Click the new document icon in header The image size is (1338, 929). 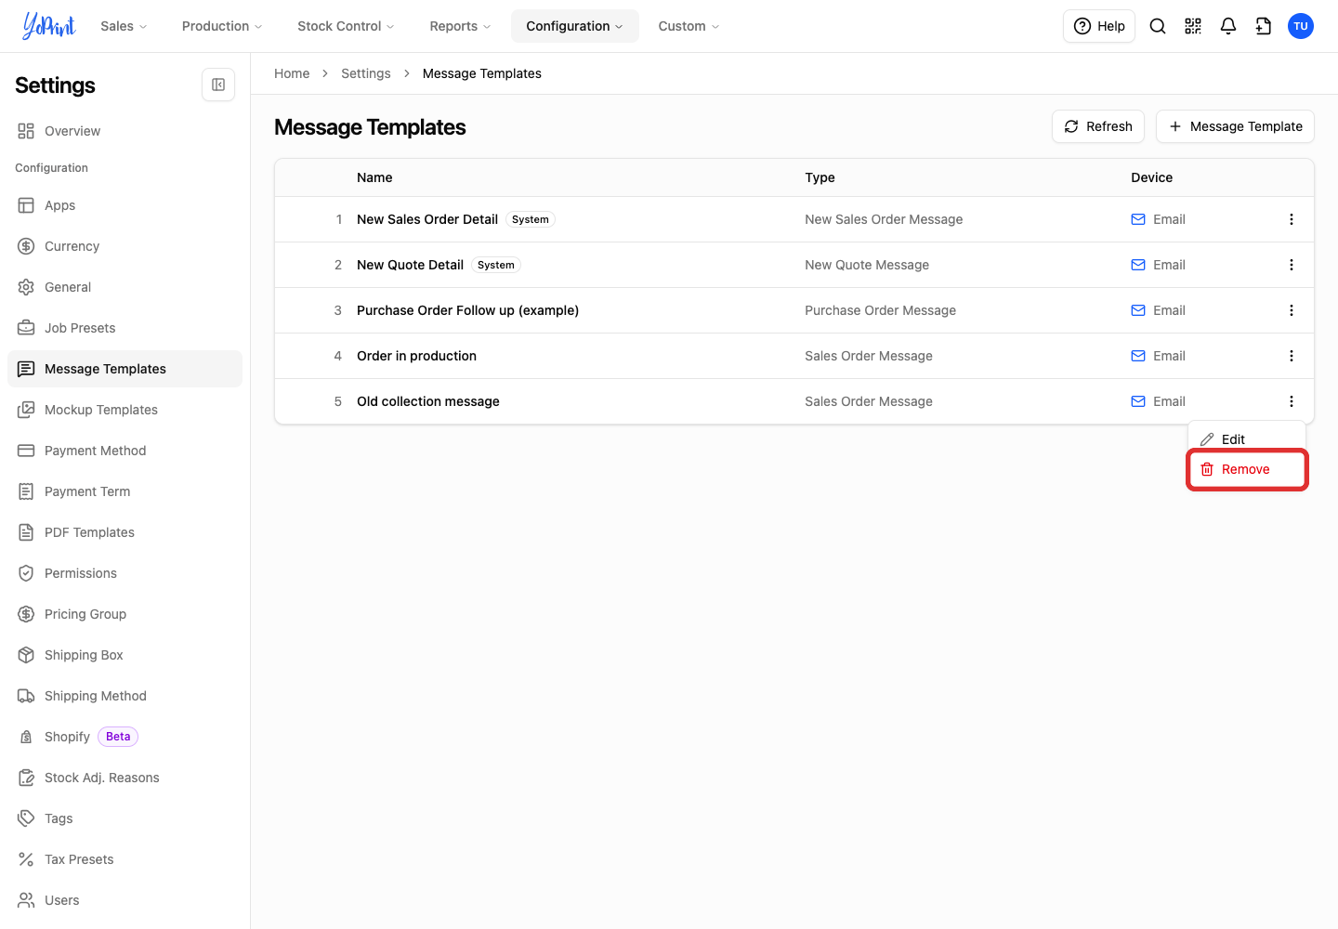click(x=1264, y=26)
